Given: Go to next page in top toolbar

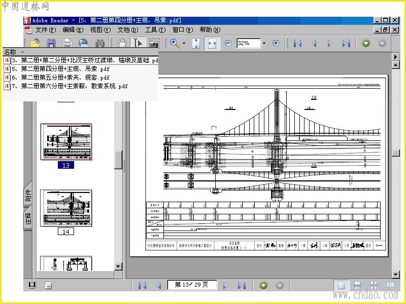Looking at the screenshot, I should [x=330, y=43].
